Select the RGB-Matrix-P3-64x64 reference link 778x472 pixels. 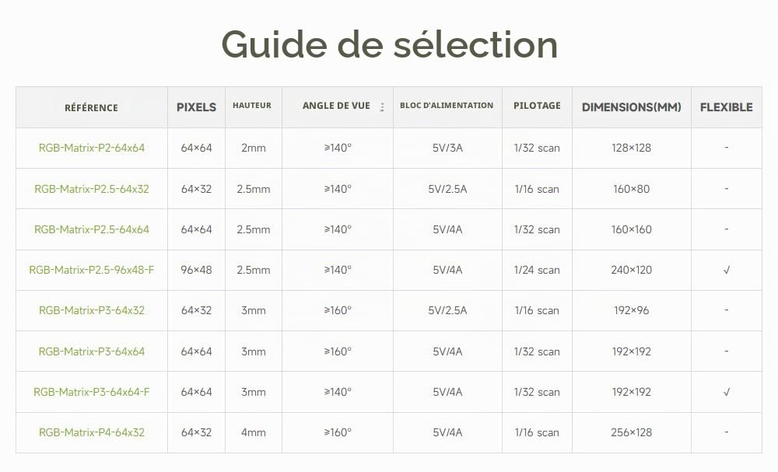(x=92, y=351)
